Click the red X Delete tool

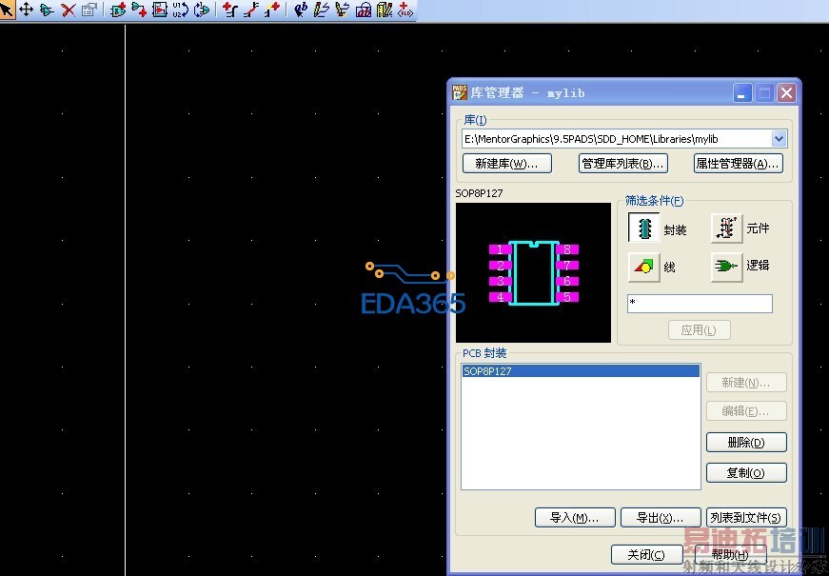[69, 10]
